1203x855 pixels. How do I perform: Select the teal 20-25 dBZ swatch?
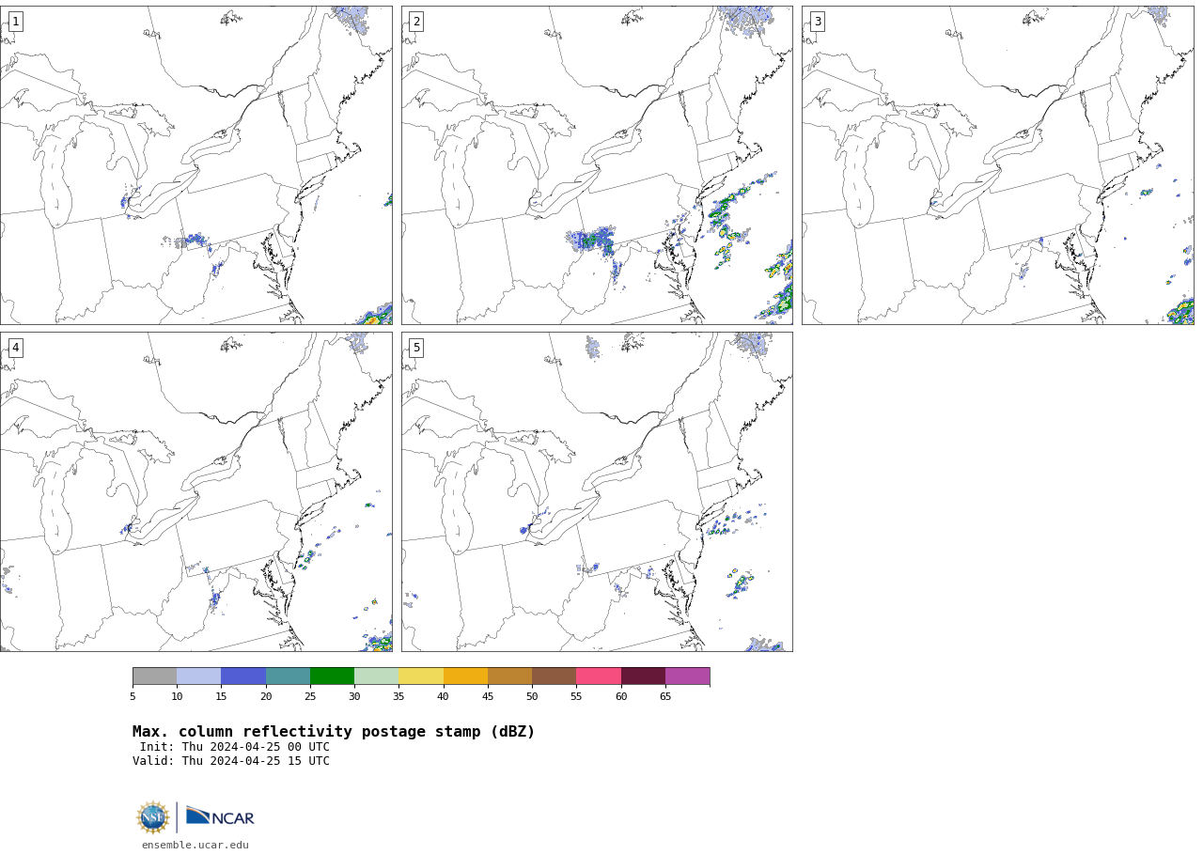(288, 676)
